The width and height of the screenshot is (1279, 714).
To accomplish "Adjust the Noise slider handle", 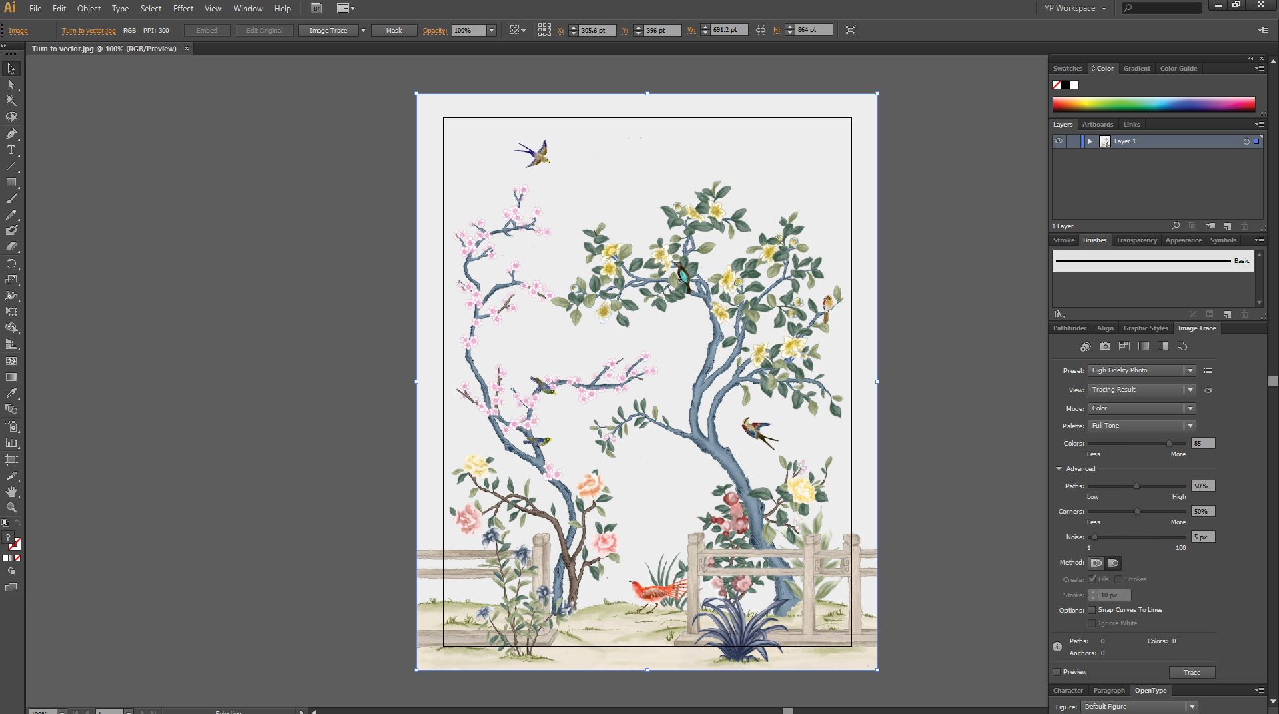I will [1094, 537].
